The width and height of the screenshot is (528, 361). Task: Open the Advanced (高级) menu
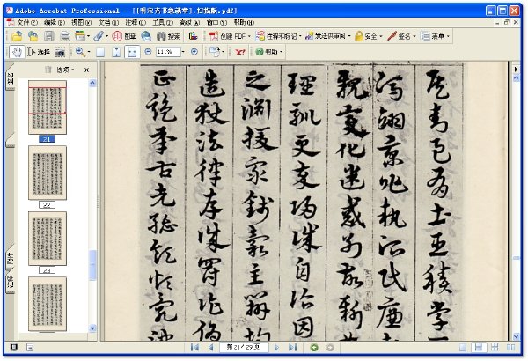[x=189, y=22]
